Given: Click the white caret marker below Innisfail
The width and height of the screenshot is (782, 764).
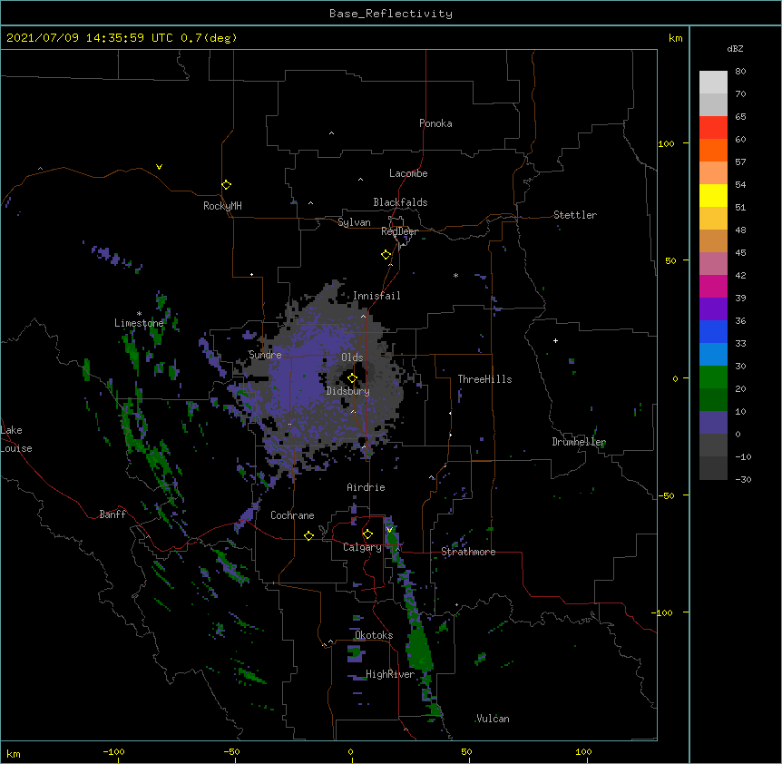Looking at the screenshot, I should (x=363, y=316).
